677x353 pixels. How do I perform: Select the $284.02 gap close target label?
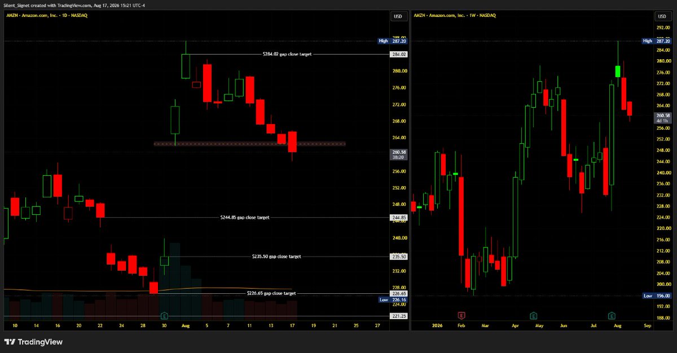tap(287, 54)
